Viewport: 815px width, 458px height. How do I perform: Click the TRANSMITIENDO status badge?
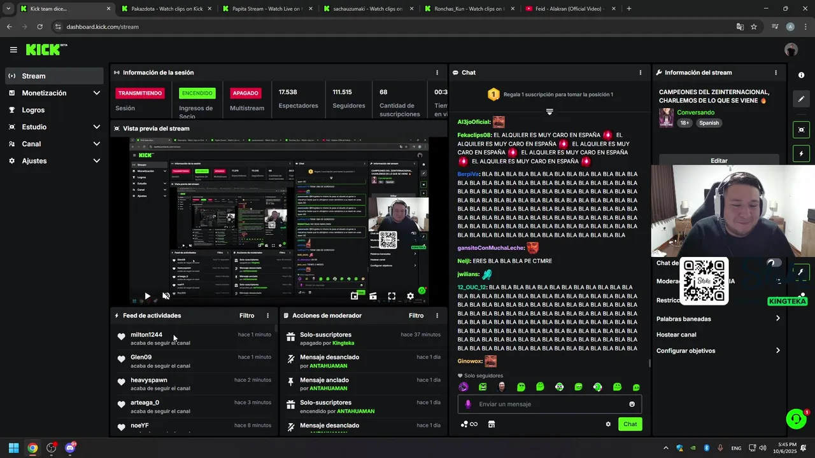[139, 93]
